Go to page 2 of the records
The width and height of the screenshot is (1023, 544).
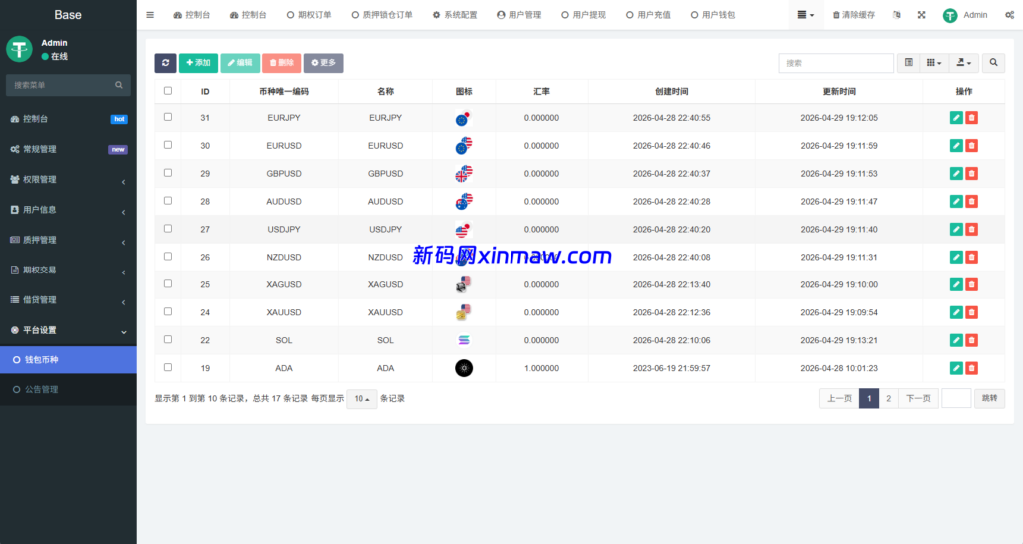[x=888, y=398]
